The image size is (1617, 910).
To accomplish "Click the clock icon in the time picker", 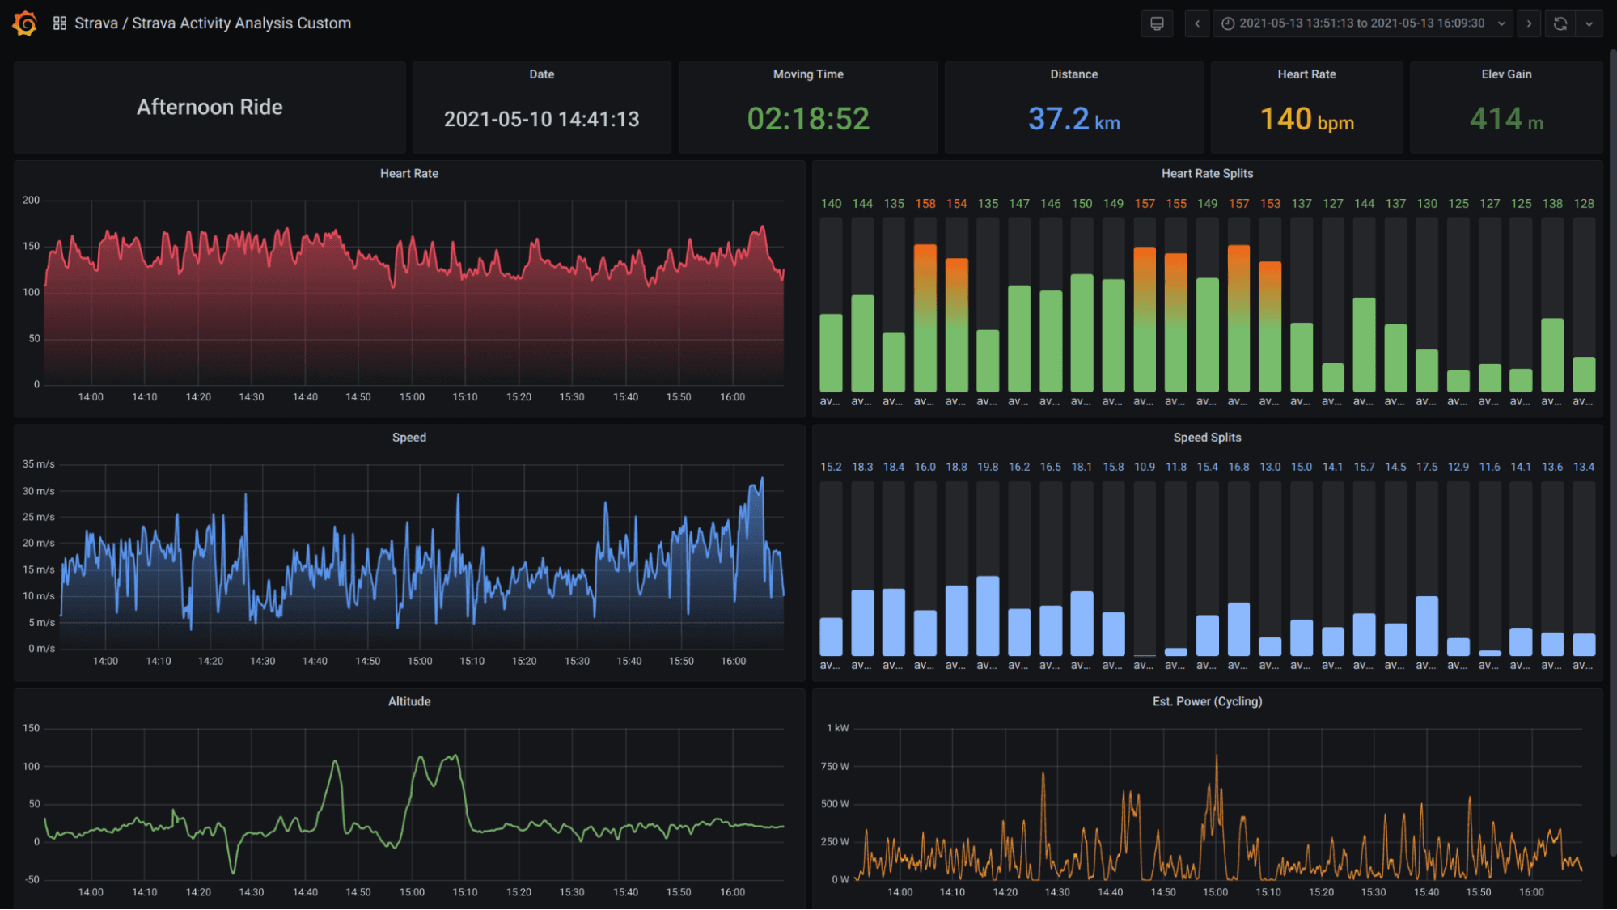I will pos(1228,23).
